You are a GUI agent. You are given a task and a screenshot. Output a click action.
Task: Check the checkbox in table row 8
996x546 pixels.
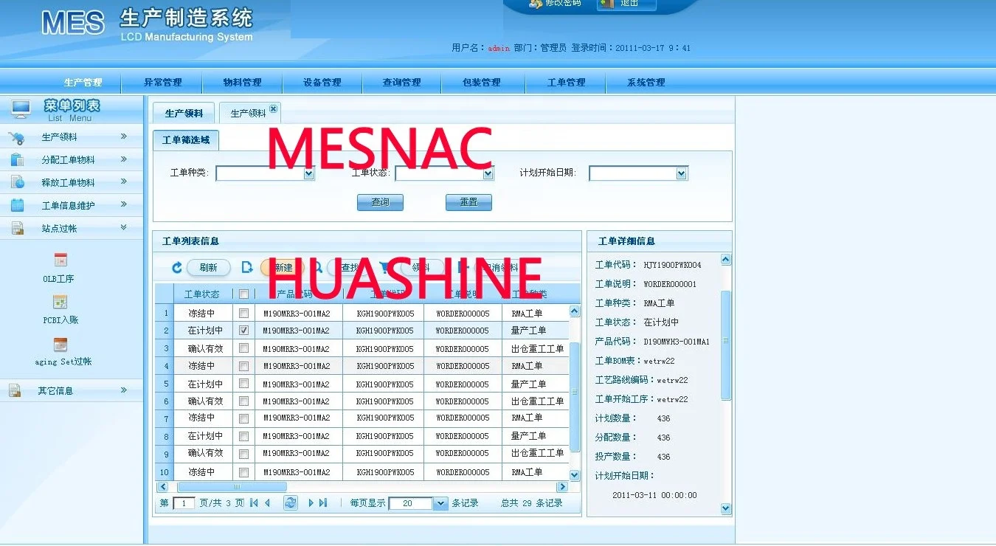tap(243, 436)
